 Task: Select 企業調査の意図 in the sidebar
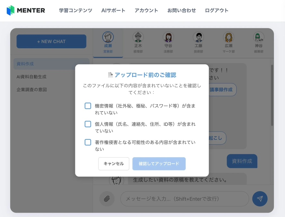(x=31, y=90)
